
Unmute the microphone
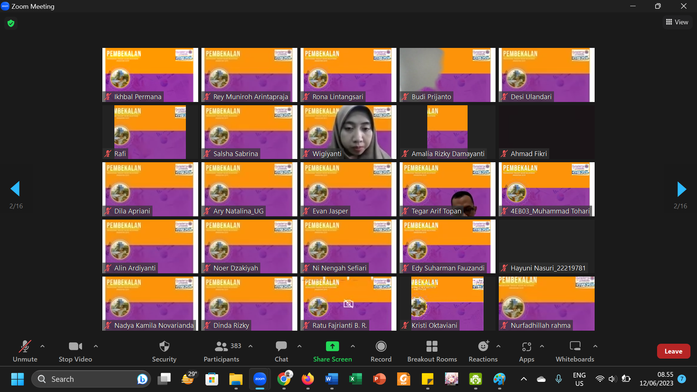[x=25, y=351]
